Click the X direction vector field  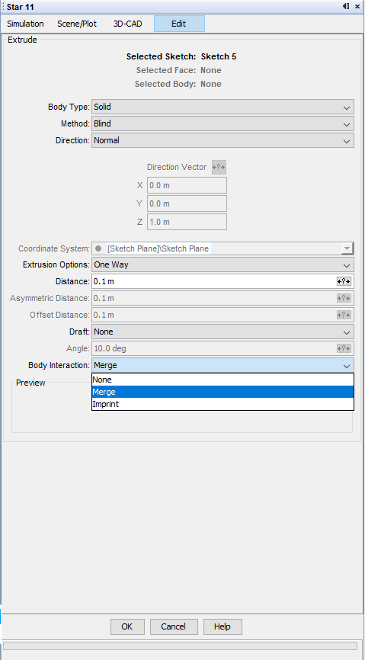tap(187, 185)
